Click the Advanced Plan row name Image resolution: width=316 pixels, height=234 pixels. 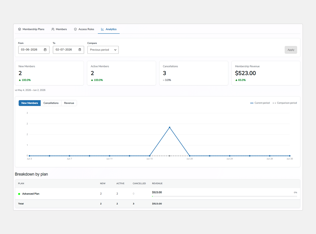pos(31,194)
